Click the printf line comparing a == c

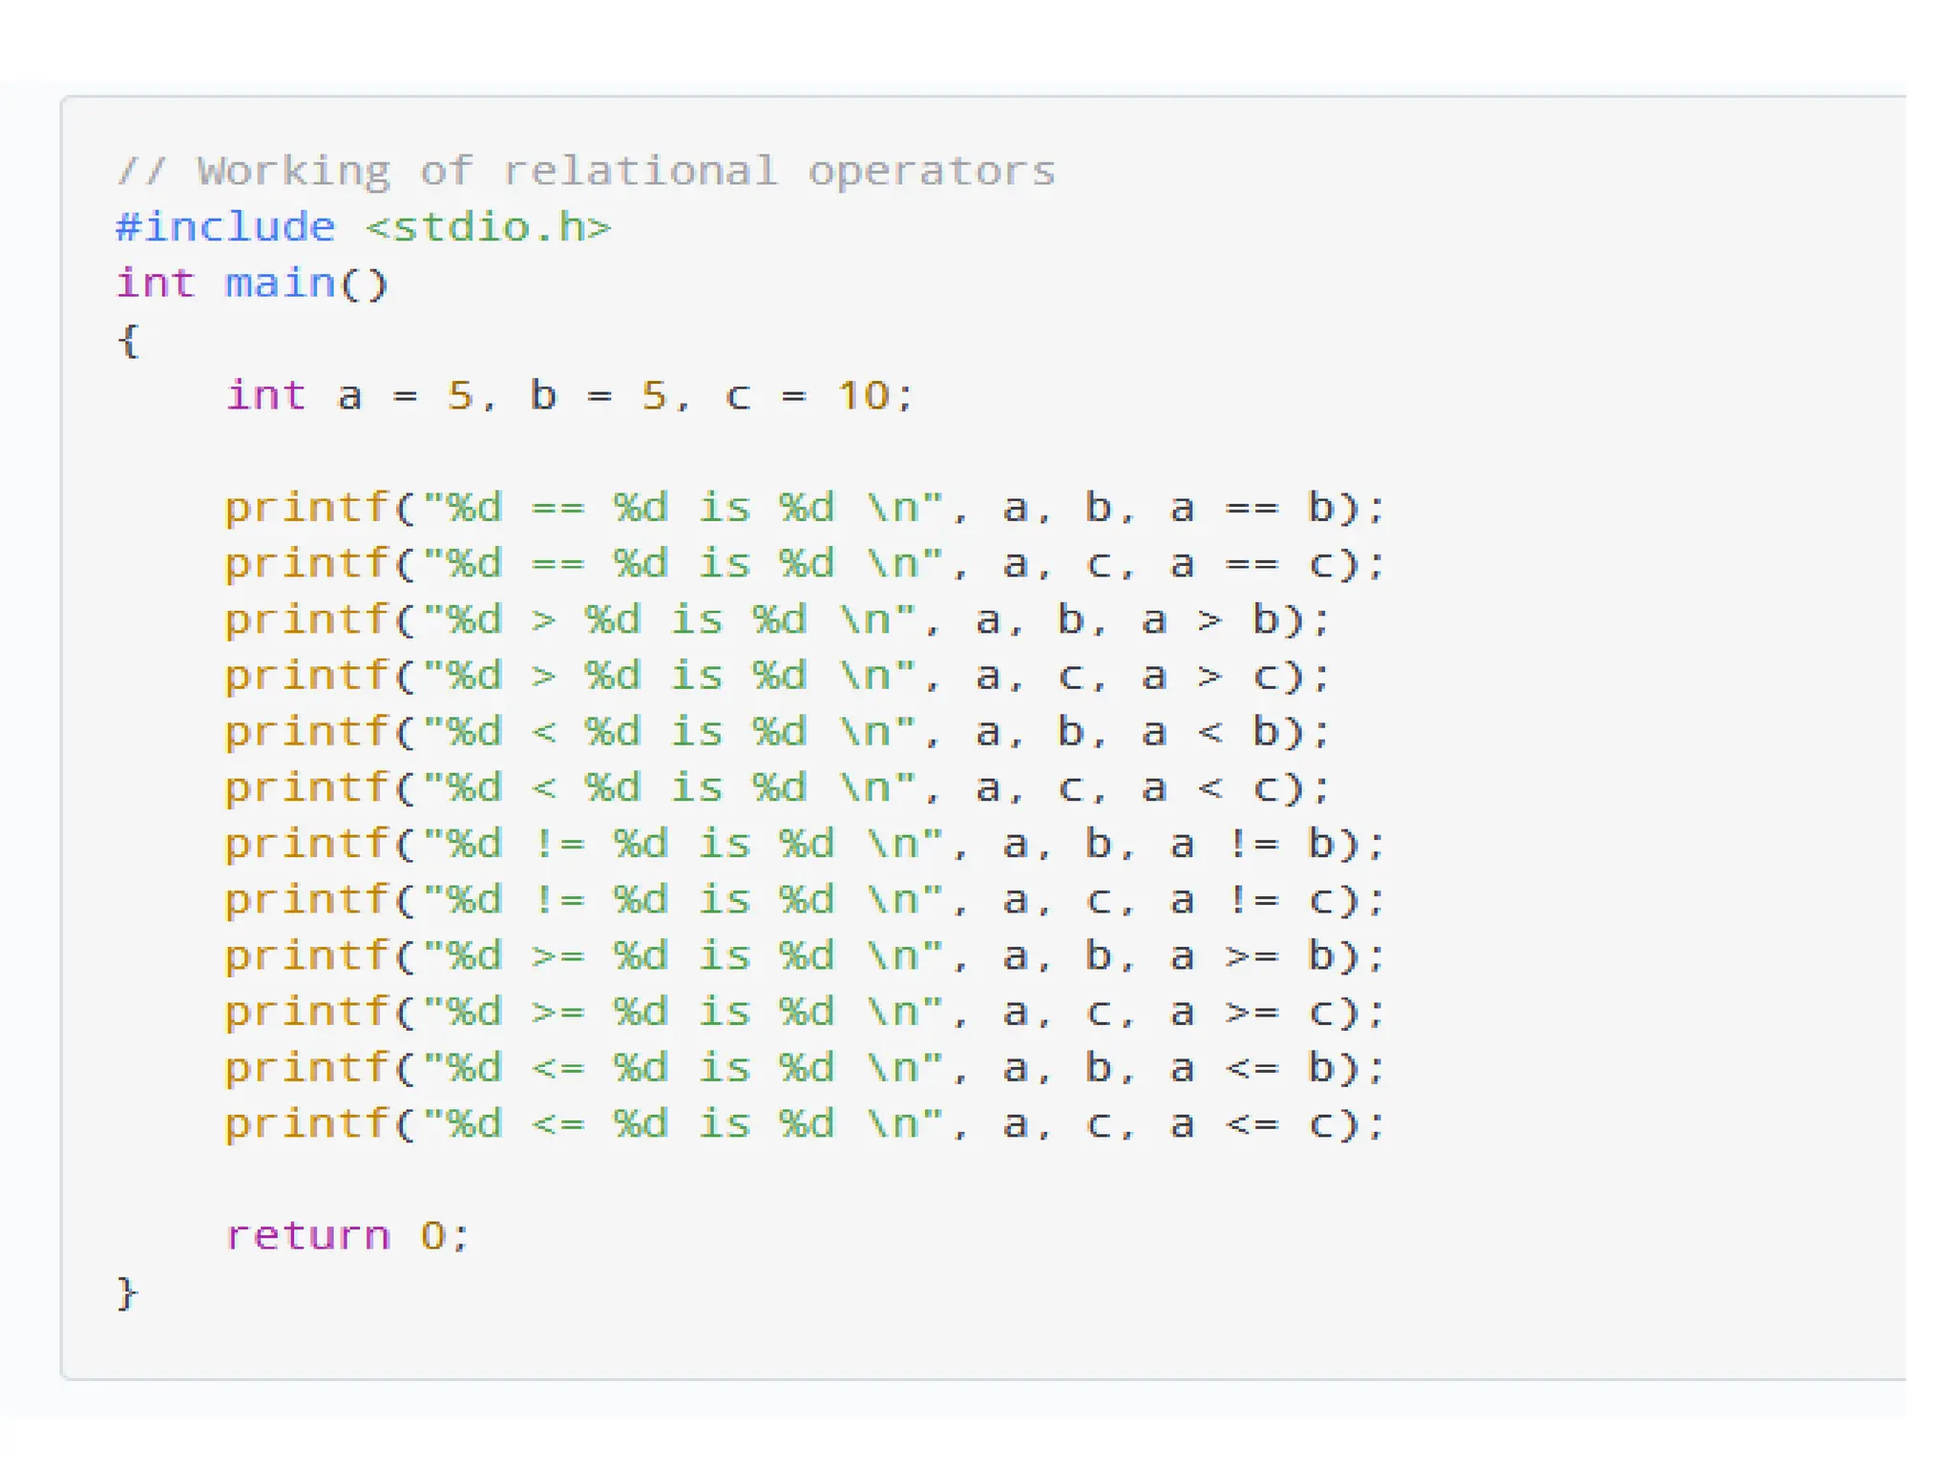tap(804, 564)
